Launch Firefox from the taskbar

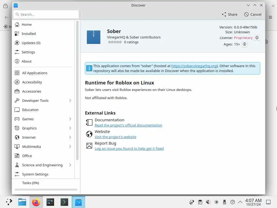(x=36, y=202)
